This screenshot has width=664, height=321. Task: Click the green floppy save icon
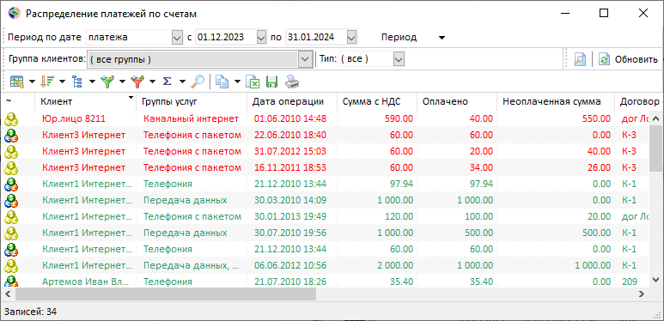tap(271, 82)
